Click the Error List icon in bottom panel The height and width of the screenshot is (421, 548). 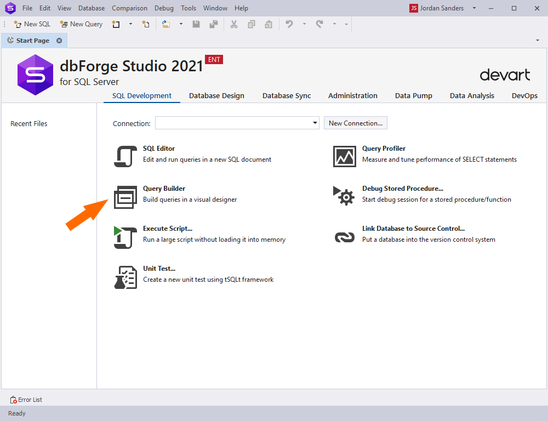[14, 400]
